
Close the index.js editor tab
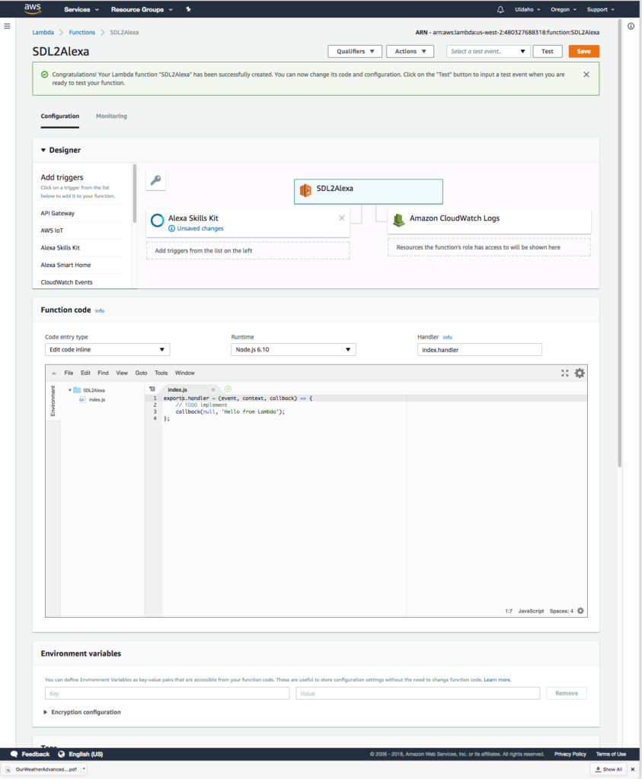[x=213, y=390]
